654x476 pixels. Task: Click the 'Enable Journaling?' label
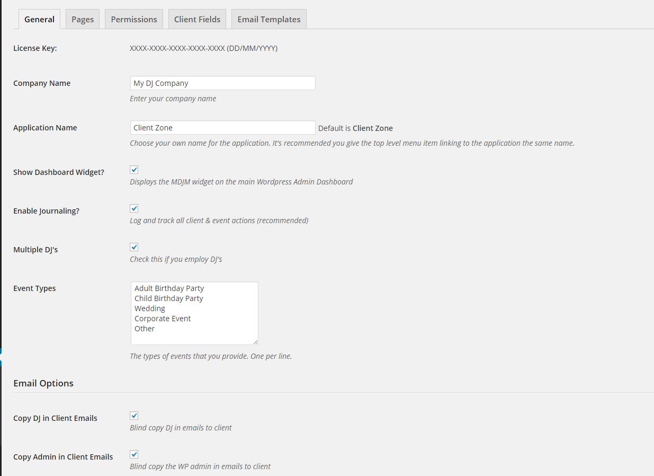[46, 211]
